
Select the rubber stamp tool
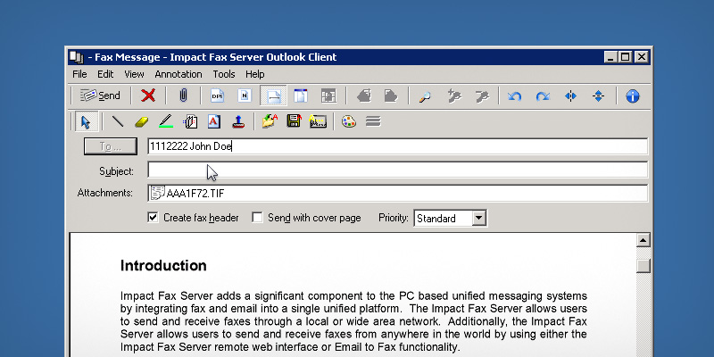click(238, 121)
